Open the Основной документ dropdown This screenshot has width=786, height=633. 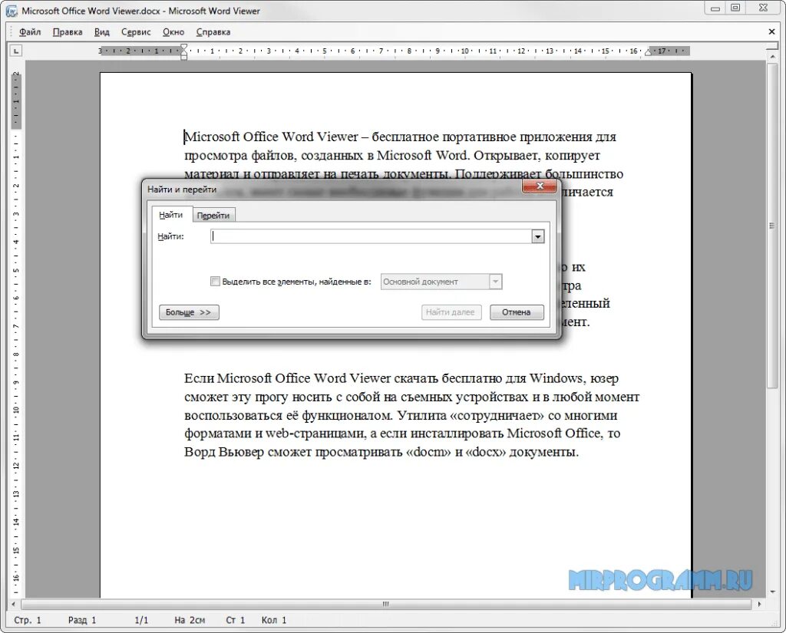(x=441, y=282)
